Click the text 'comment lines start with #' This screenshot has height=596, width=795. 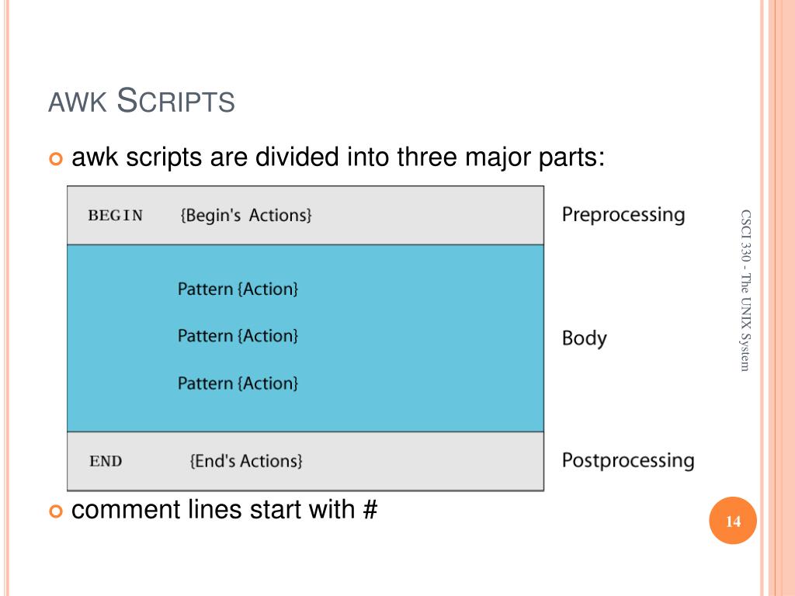click(x=224, y=509)
